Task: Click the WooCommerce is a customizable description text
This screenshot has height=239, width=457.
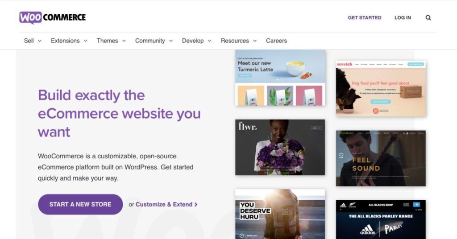Action: pos(116,167)
